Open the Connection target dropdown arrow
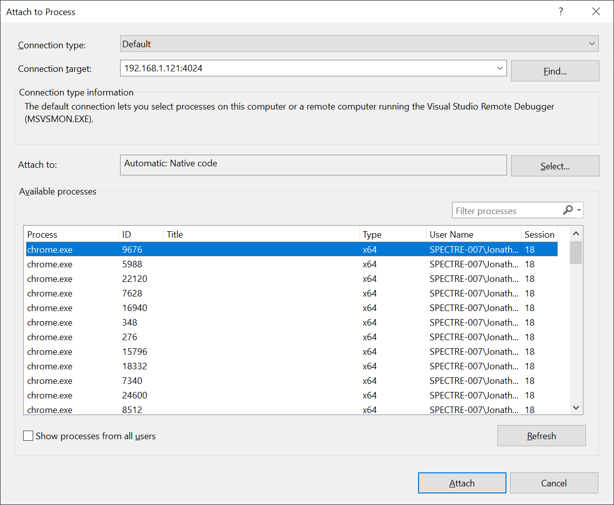 coord(500,68)
